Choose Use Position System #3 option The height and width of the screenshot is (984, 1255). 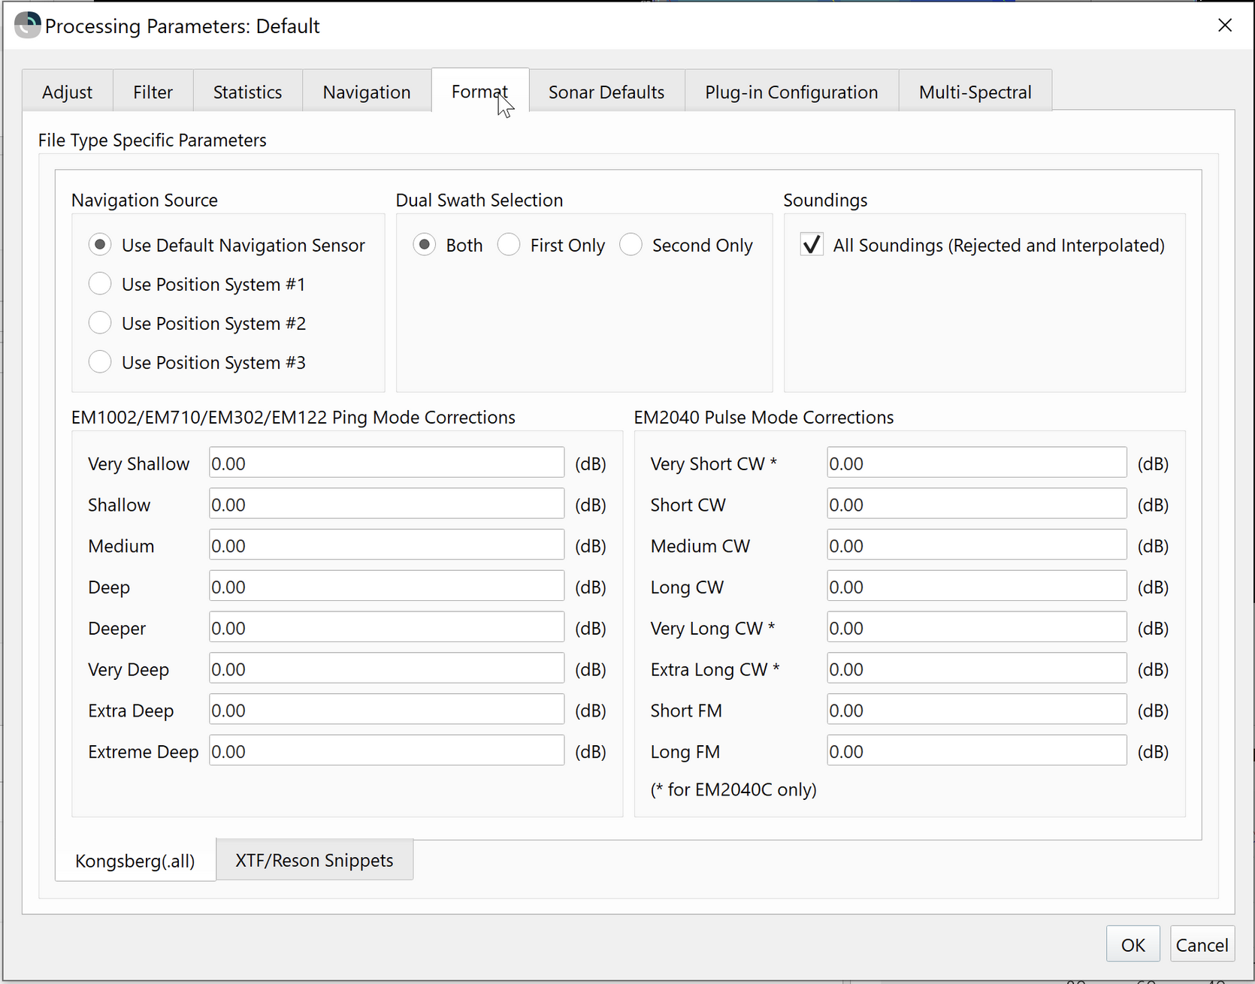[x=100, y=362]
